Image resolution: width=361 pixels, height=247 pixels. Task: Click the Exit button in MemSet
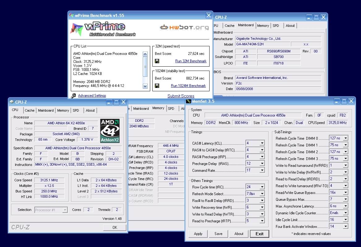(x=260, y=234)
